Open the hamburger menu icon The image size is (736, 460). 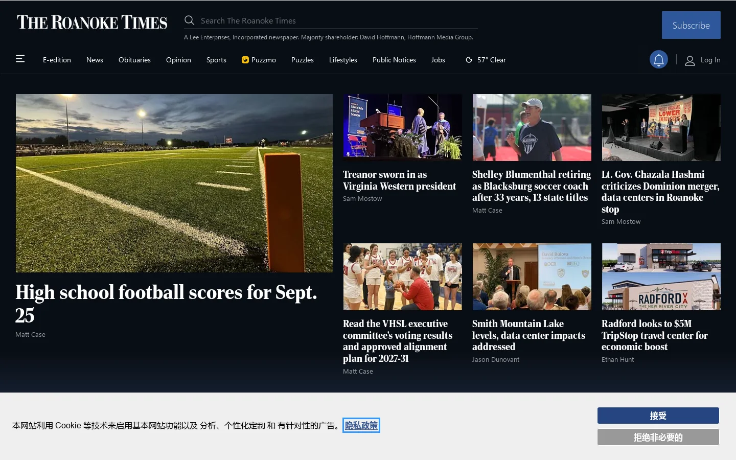point(20,59)
